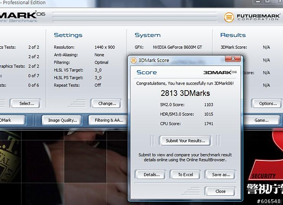Click the 0 of 6 tests count
This screenshot has width=283, height=205.
coord(33,85)
